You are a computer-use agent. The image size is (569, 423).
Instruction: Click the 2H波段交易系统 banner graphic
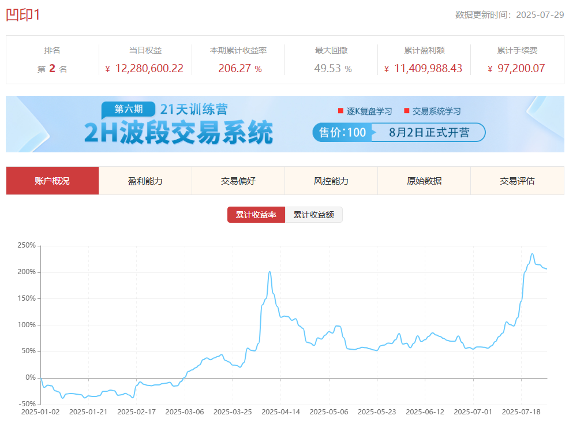click(179, 132)
